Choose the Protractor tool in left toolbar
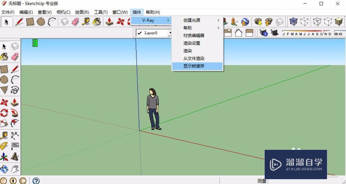Screen dimensions: 346x184 (4, 146)
